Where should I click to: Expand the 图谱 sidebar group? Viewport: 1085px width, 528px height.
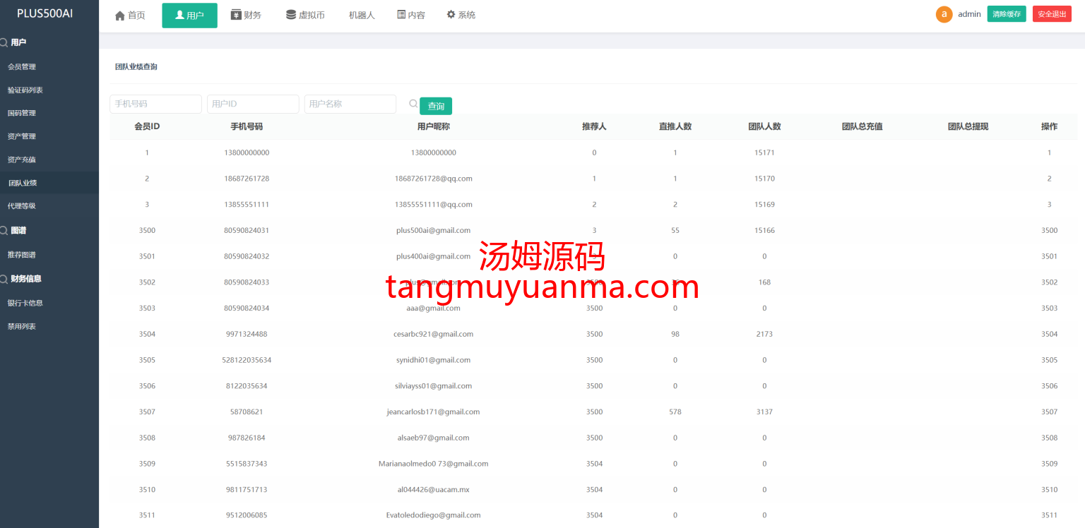pyautogui.click(x=18, y=230)
